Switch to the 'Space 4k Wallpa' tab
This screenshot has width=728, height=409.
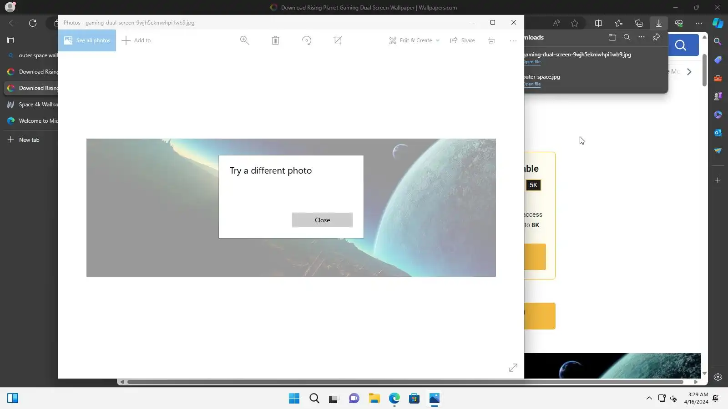31,105
